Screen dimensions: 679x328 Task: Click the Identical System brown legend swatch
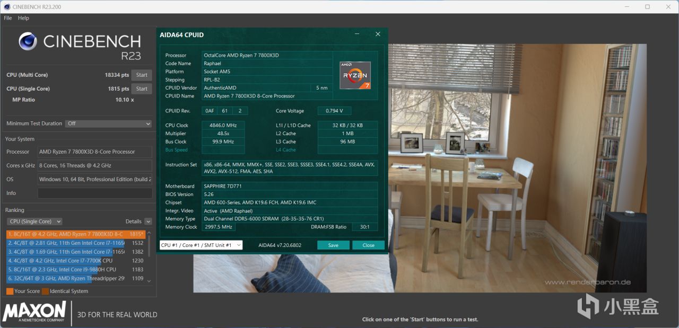[x=45, y=291]
